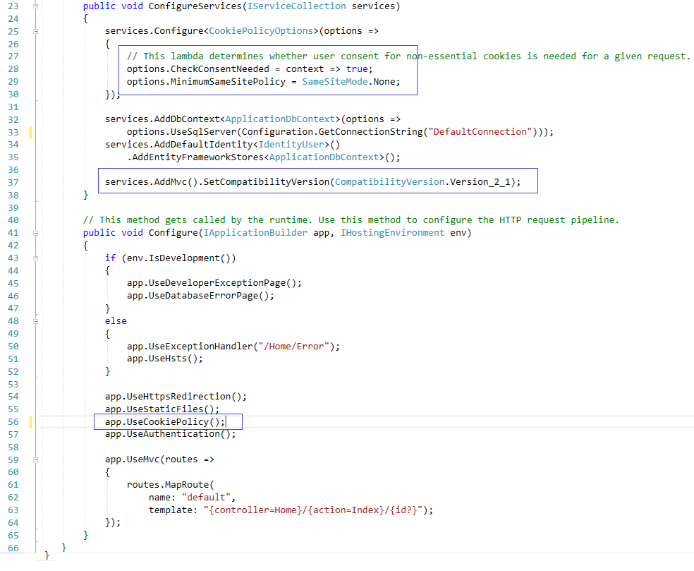This screenshot has height=571, width=694.
Task: Click the CookiePolicyOptions type name
Action: point(261,31)
